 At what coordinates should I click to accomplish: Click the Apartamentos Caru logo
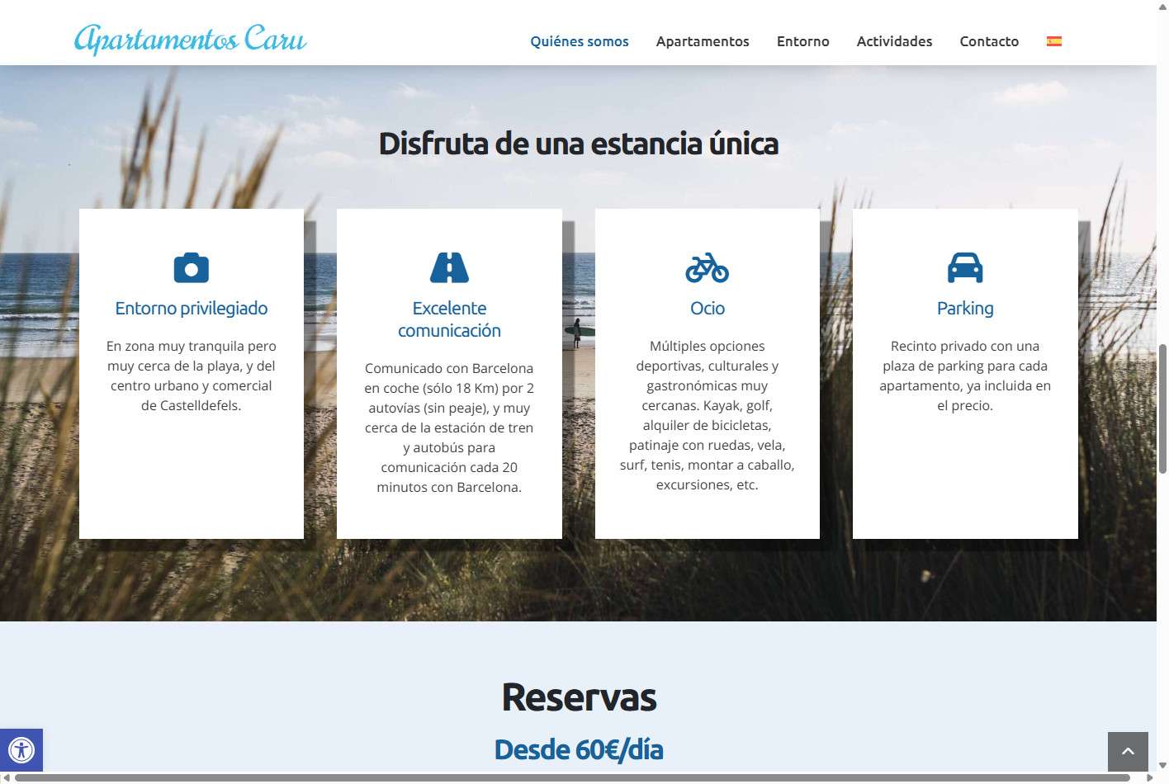[x=190, y=39]
